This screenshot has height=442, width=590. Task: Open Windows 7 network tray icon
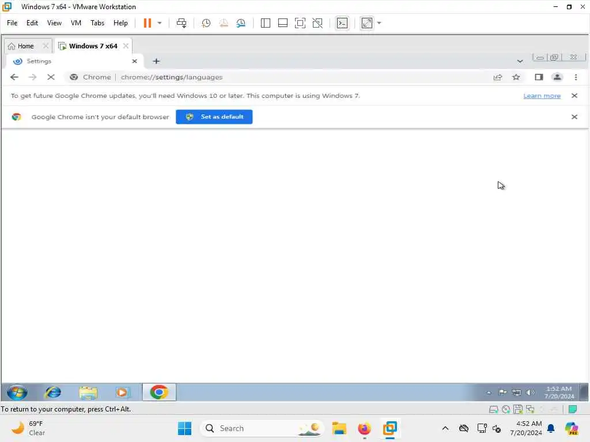click(517, 393)
